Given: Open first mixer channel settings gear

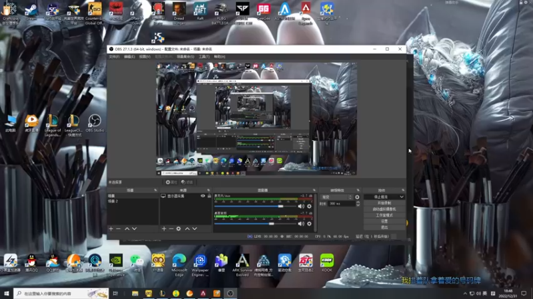Looking at the screenshot, I should [x=309, y=206].
